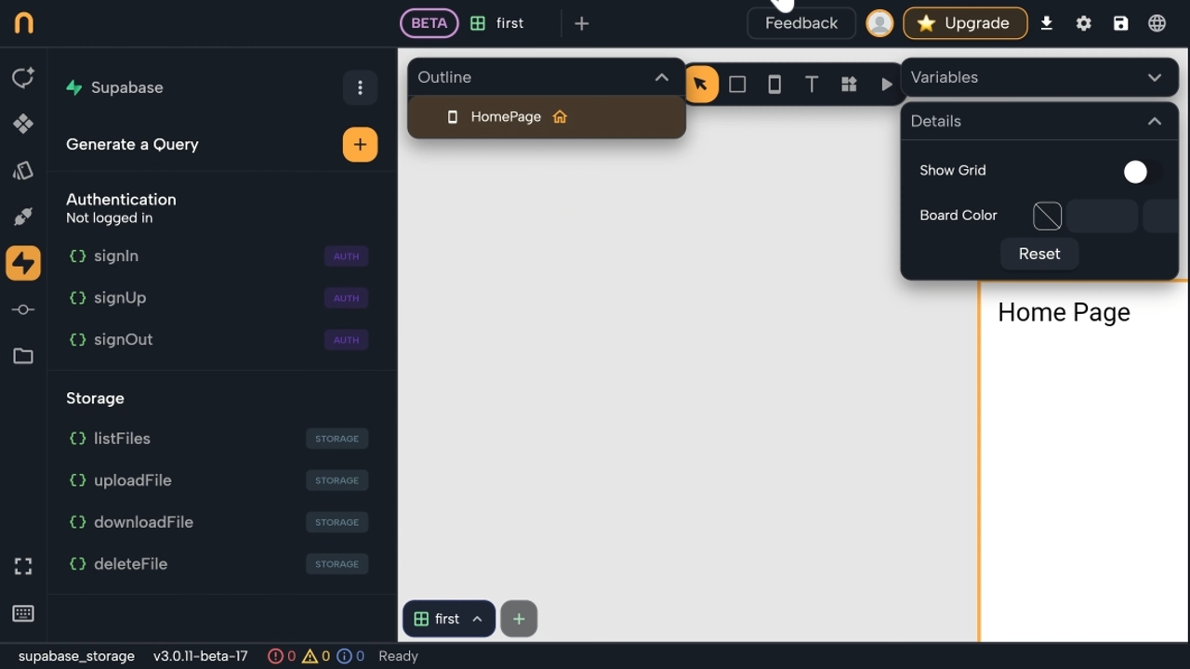The height and width of the screenshot is (669, 1190).
Task: Expand the Variables panel
Action: click(1154, 77)
